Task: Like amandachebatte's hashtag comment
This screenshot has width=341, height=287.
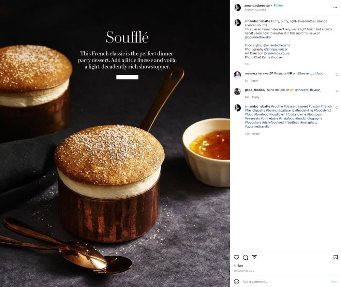Action: [337, 108]
